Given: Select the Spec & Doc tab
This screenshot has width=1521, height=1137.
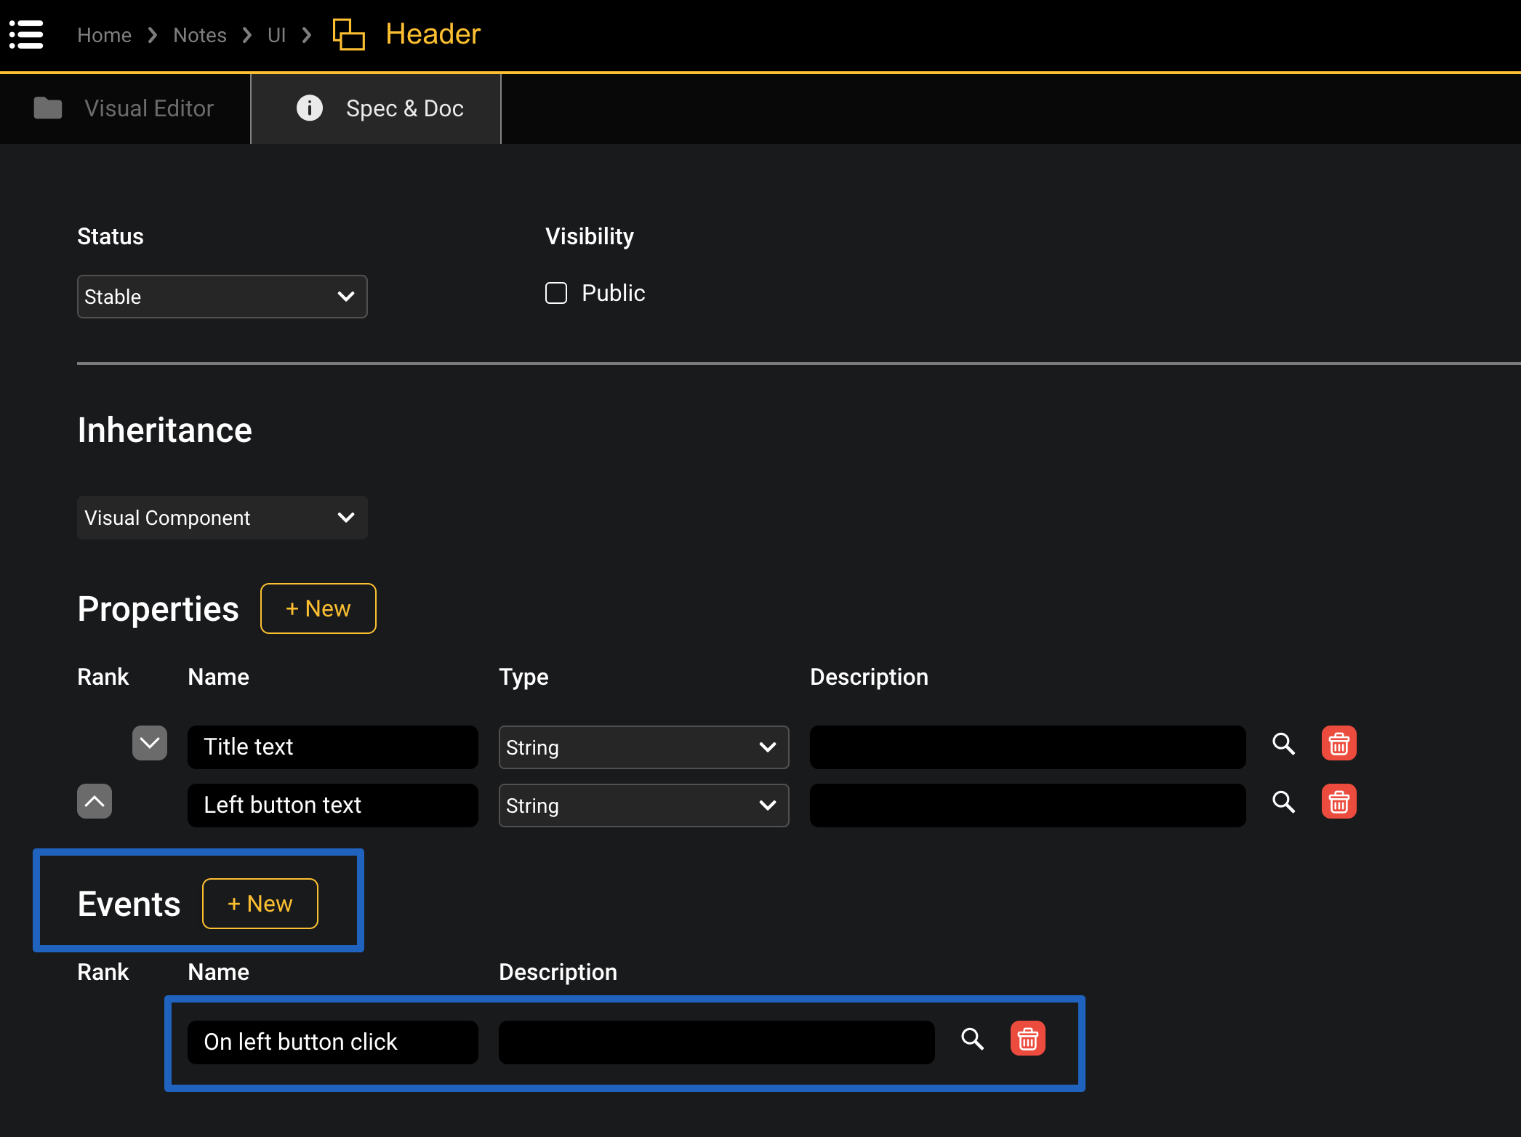Looking at the screenshot, I should tap(376, 108).
